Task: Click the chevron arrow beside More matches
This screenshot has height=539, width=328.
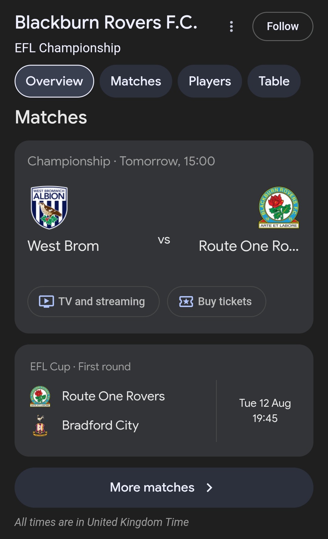Action: click(x=209, y=488)
